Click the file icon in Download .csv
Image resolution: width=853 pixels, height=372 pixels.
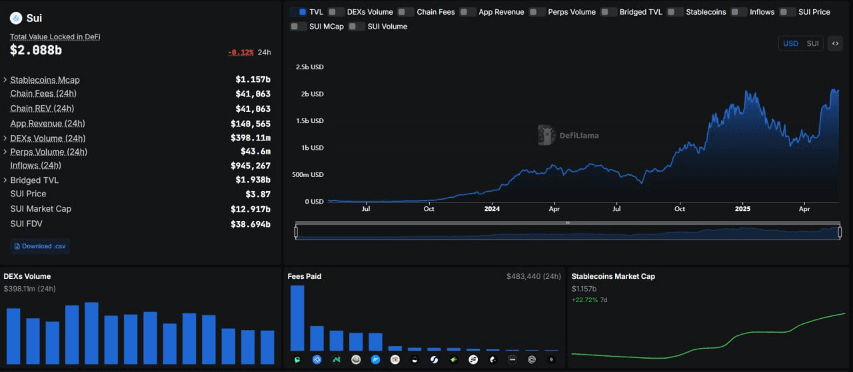17,246
